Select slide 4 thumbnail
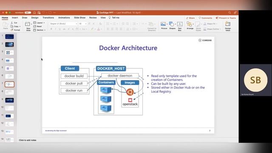This screenshot has width=272, height=153. click(x=9, y=60)
